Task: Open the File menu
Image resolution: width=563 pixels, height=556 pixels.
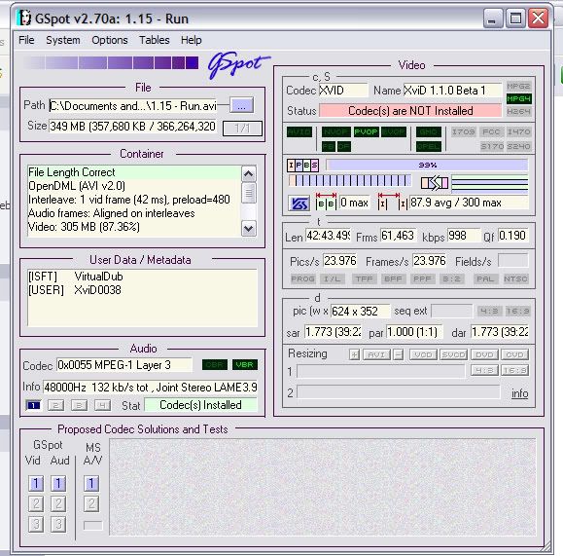Action: 26,40
